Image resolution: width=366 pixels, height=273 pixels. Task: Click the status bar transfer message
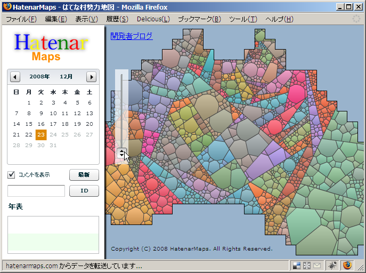74,266
